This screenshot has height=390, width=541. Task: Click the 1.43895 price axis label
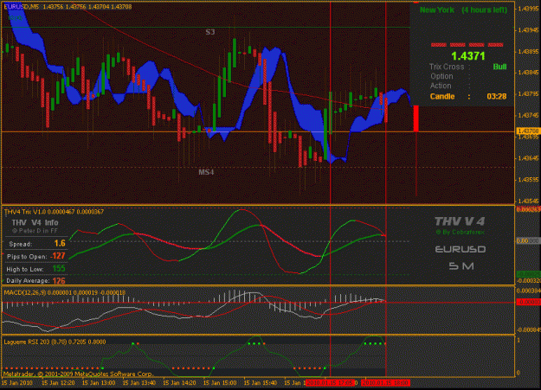(529, 51)
